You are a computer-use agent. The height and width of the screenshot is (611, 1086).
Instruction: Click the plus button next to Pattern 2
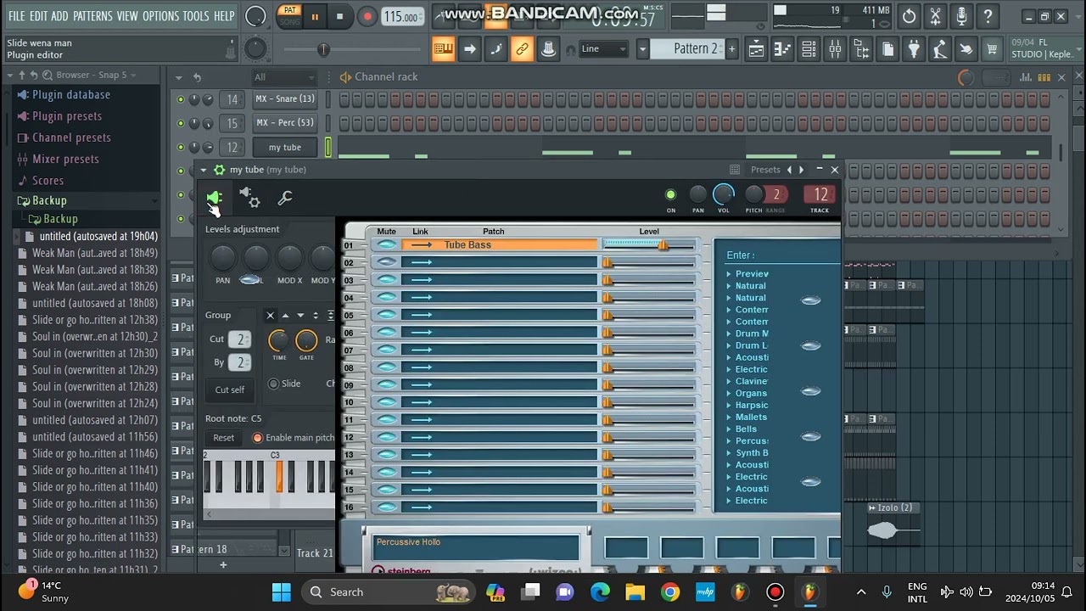[731, 49]
